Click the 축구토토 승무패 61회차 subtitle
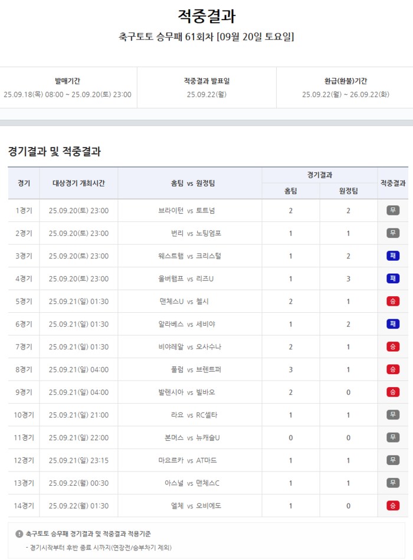This screenshot has width=413, height=560. [206, 37]
